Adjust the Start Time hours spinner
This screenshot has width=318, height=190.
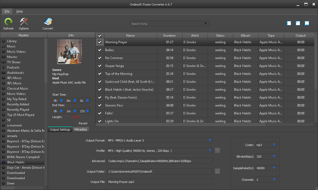pos(61,100)
